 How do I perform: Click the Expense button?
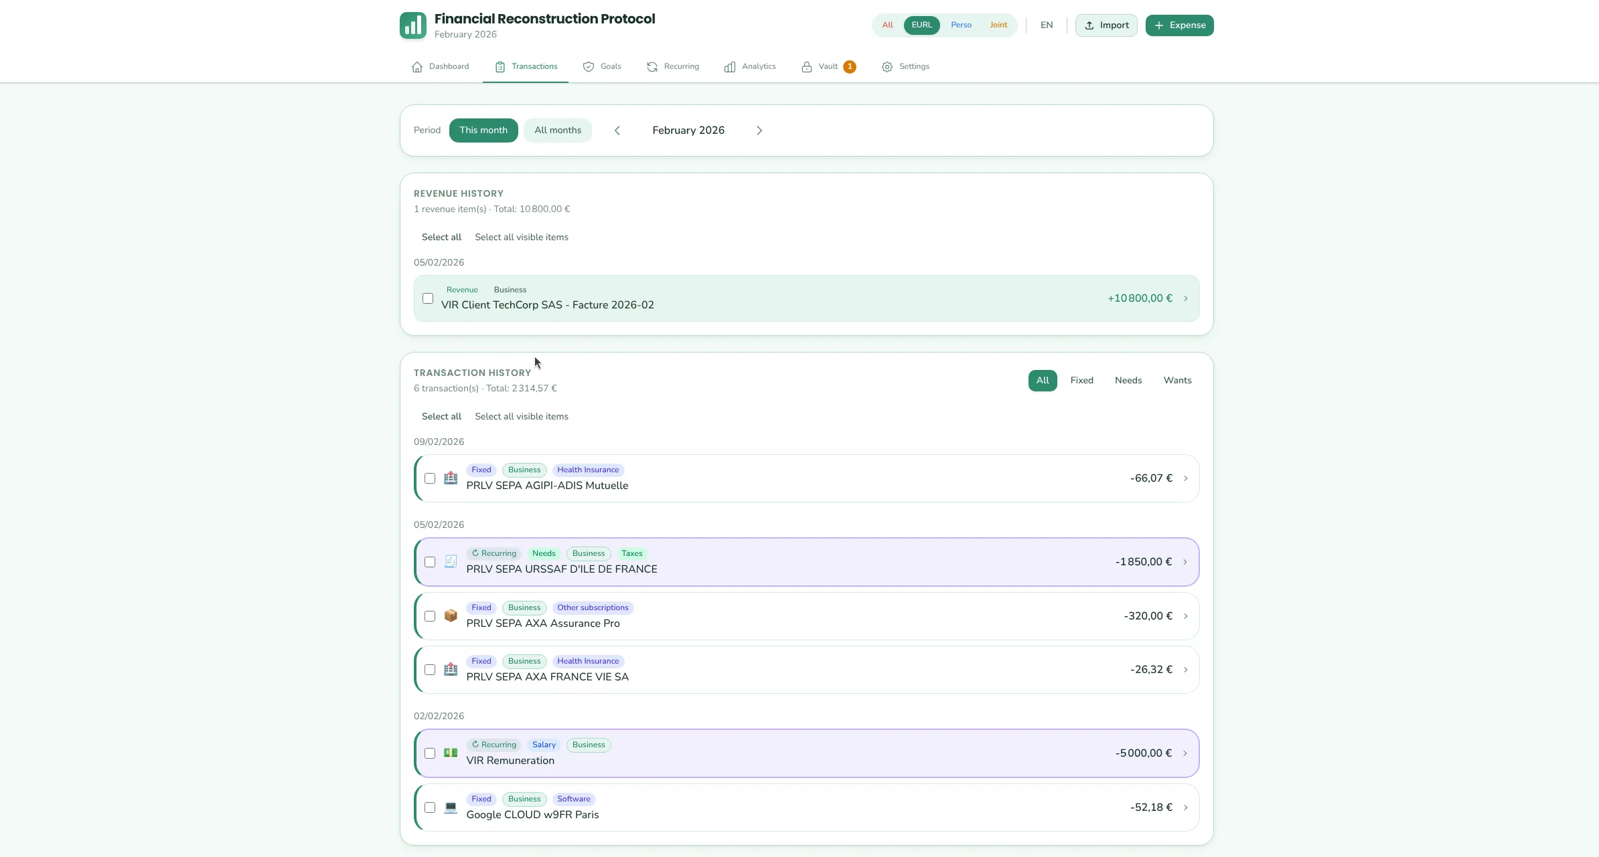[1178, 25]
